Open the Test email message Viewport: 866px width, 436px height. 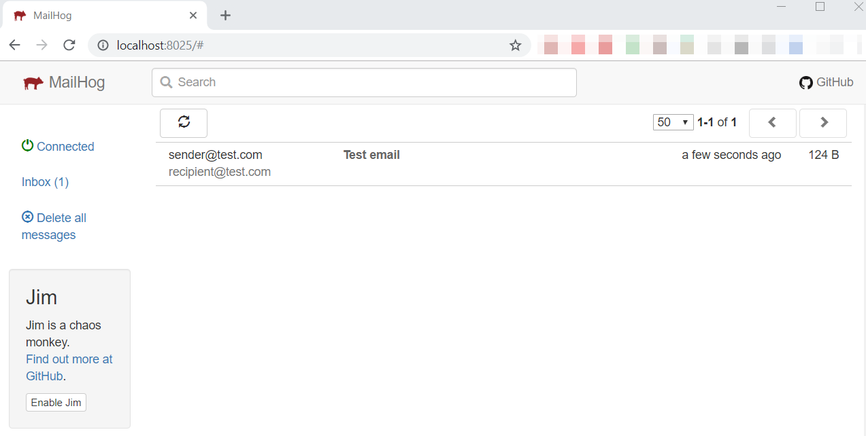click(x=371, y=155)
